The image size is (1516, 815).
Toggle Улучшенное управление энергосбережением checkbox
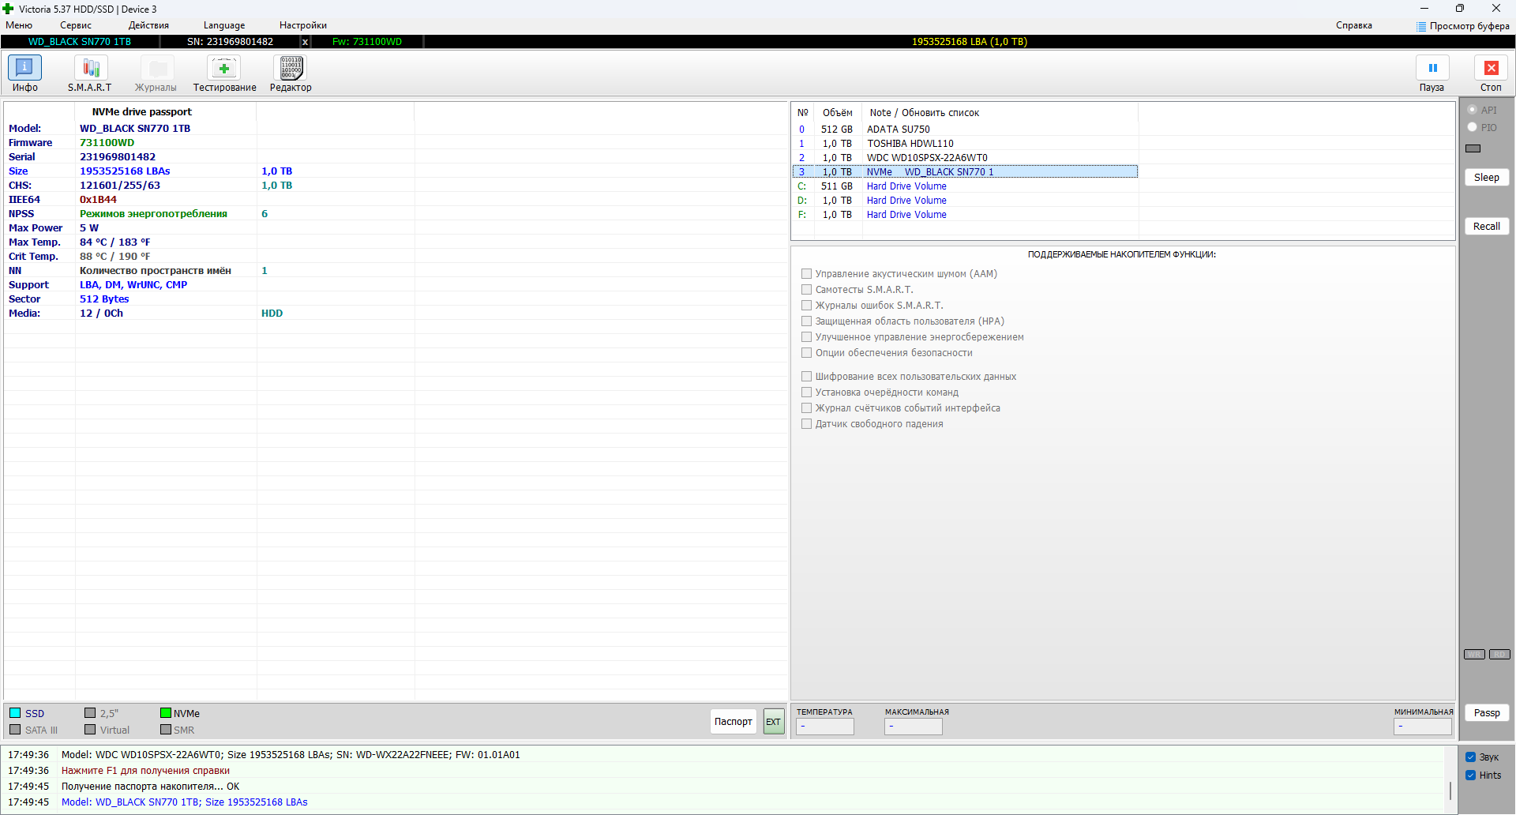click(807, 337)
